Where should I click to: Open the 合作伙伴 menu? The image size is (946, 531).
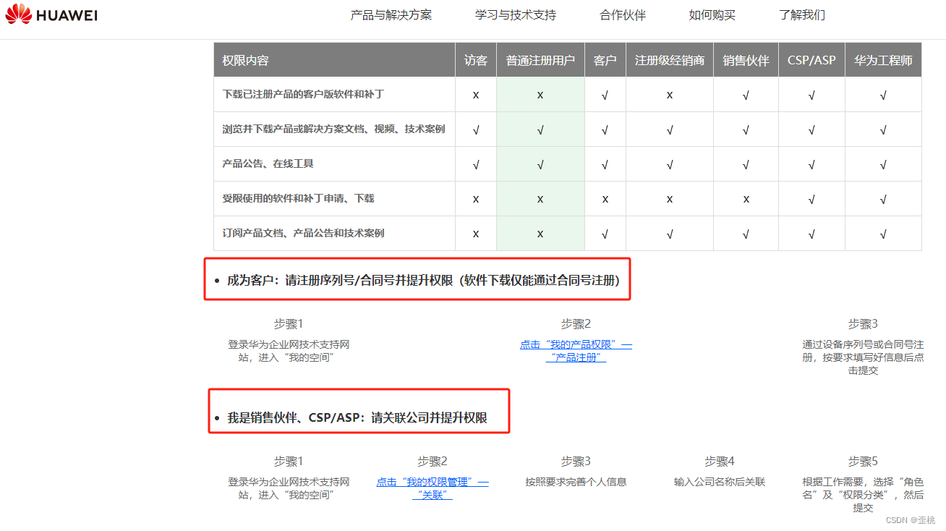(x=623, y=15)
